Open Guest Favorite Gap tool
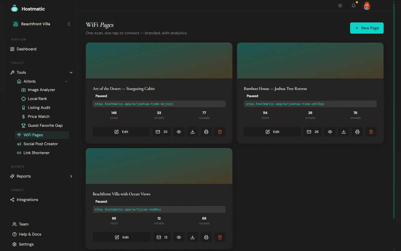The height and width of the screenshot is (251, 401). (42, 125)
